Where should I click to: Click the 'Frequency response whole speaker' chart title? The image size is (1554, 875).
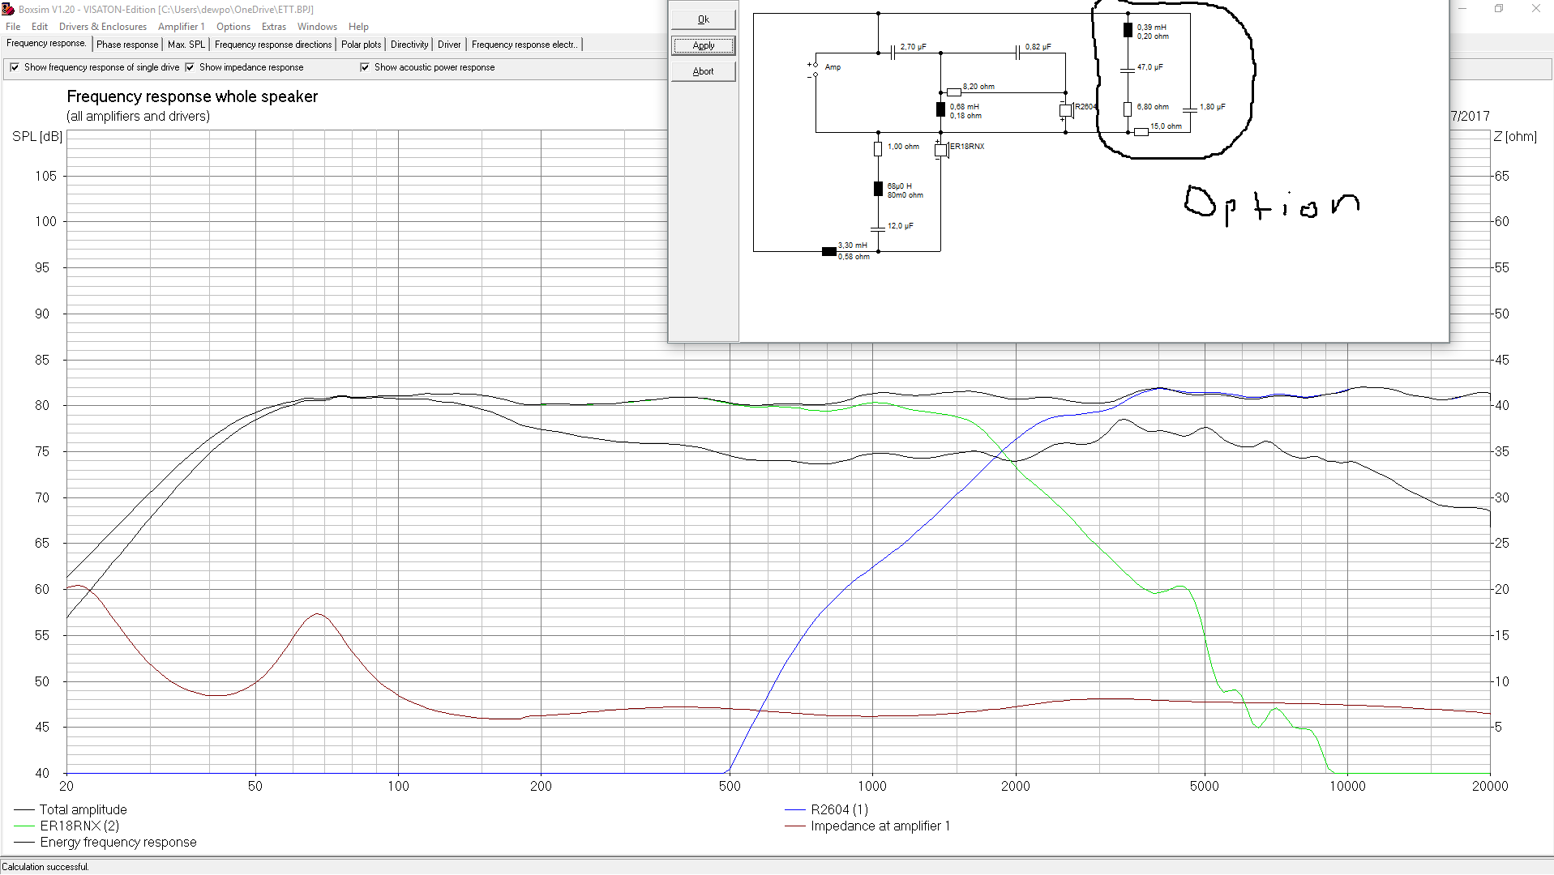(x=192, y=96)
